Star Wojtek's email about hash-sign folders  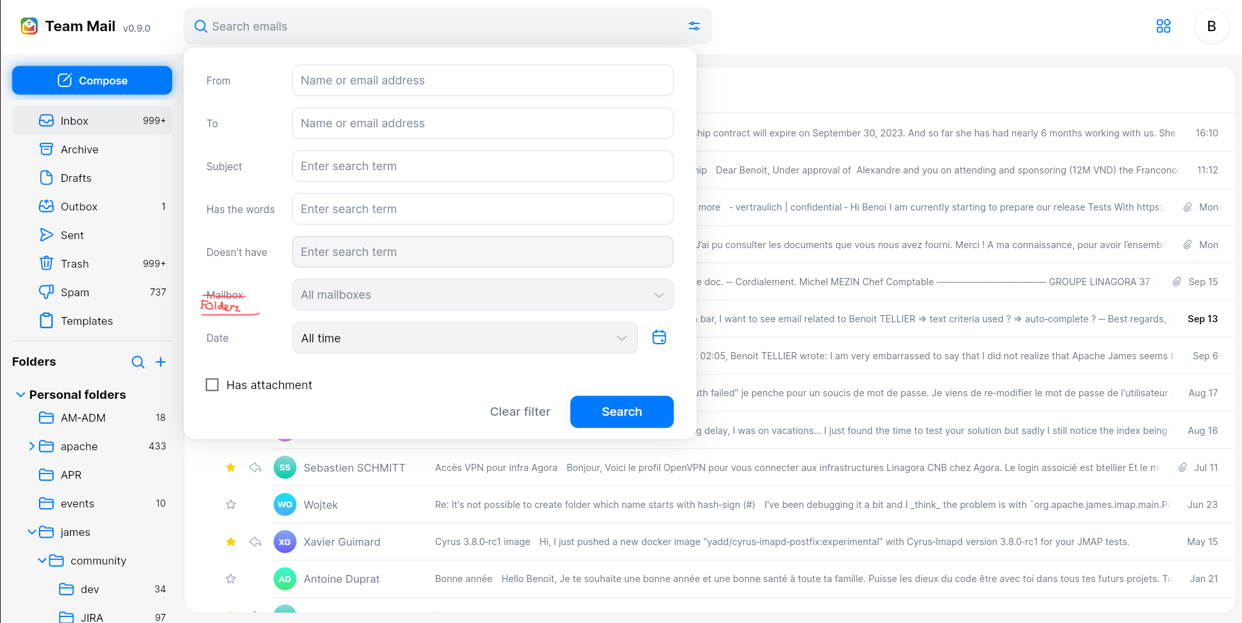pyautogui.click(x=230, y=504)
